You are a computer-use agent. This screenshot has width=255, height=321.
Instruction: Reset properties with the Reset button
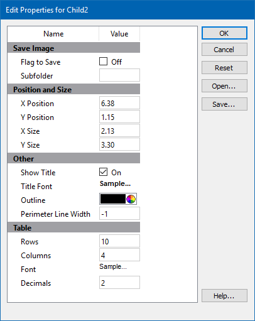click(224, 68)
